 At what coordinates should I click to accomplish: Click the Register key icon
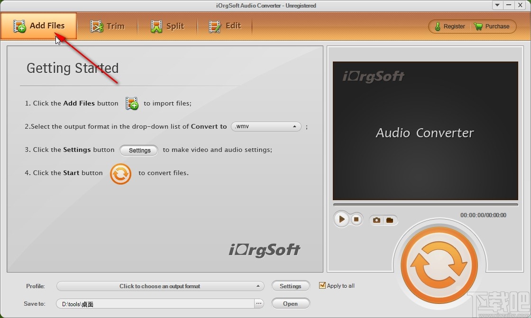(439, 26)
